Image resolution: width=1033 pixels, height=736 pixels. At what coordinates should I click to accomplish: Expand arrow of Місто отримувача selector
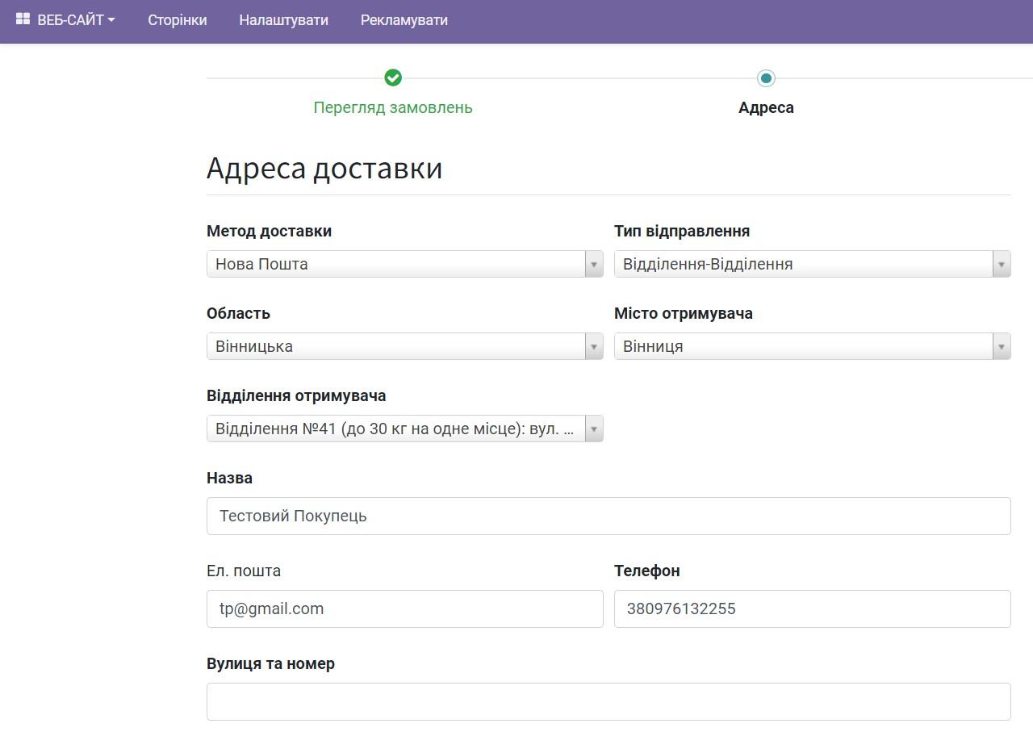[1002, 346]
